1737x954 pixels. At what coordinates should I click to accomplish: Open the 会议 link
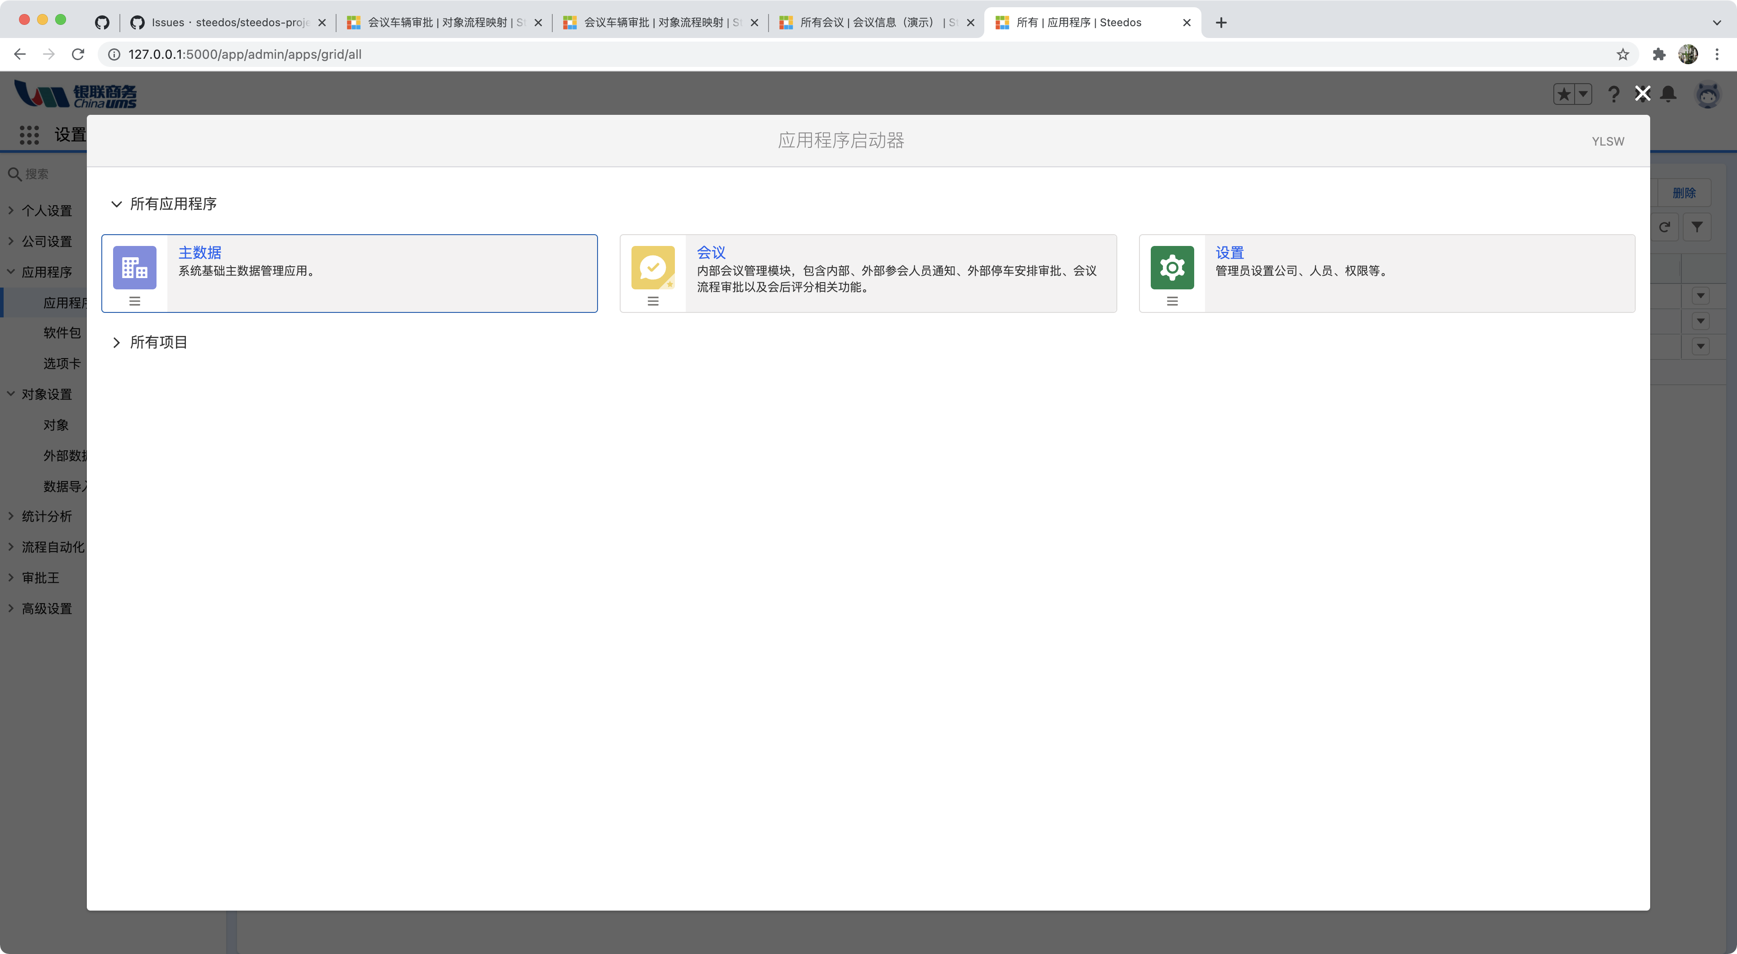click(x=711, y=252)
